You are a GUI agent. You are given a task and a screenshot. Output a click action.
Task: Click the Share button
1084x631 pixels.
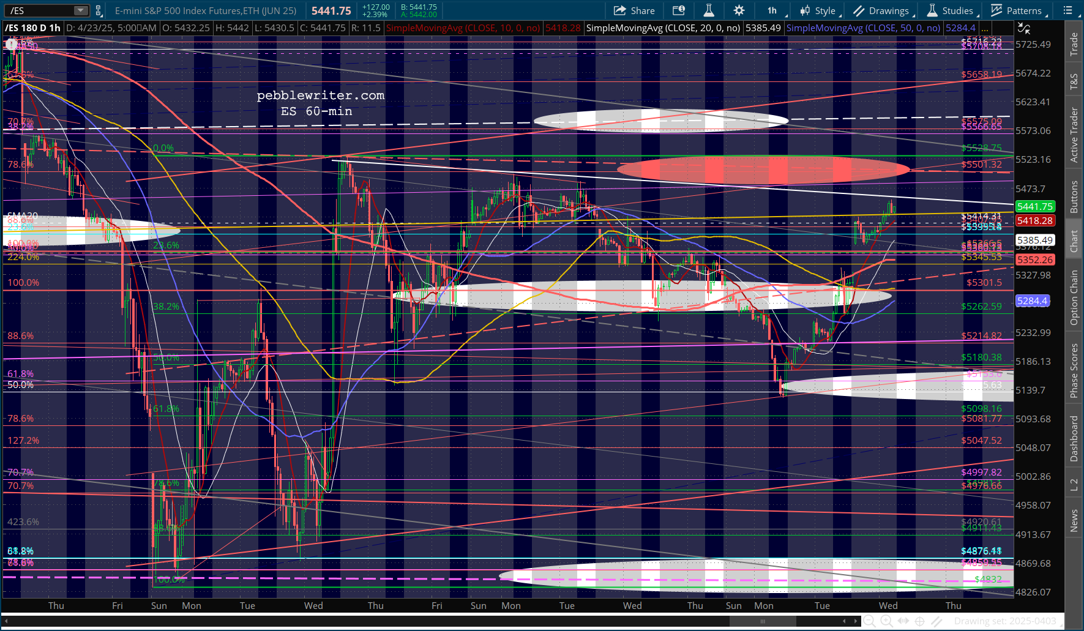(x=634, y=10)
